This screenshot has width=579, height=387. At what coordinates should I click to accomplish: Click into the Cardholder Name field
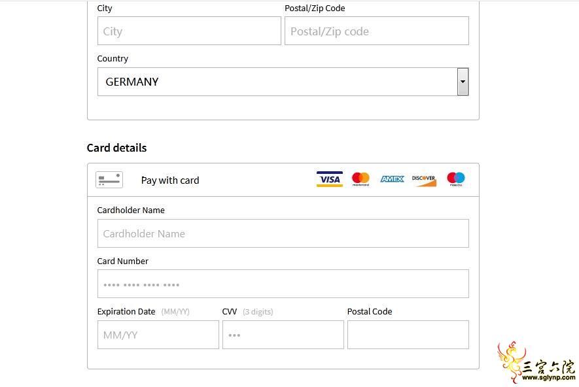pyautogui.click(x=283, y=233)
